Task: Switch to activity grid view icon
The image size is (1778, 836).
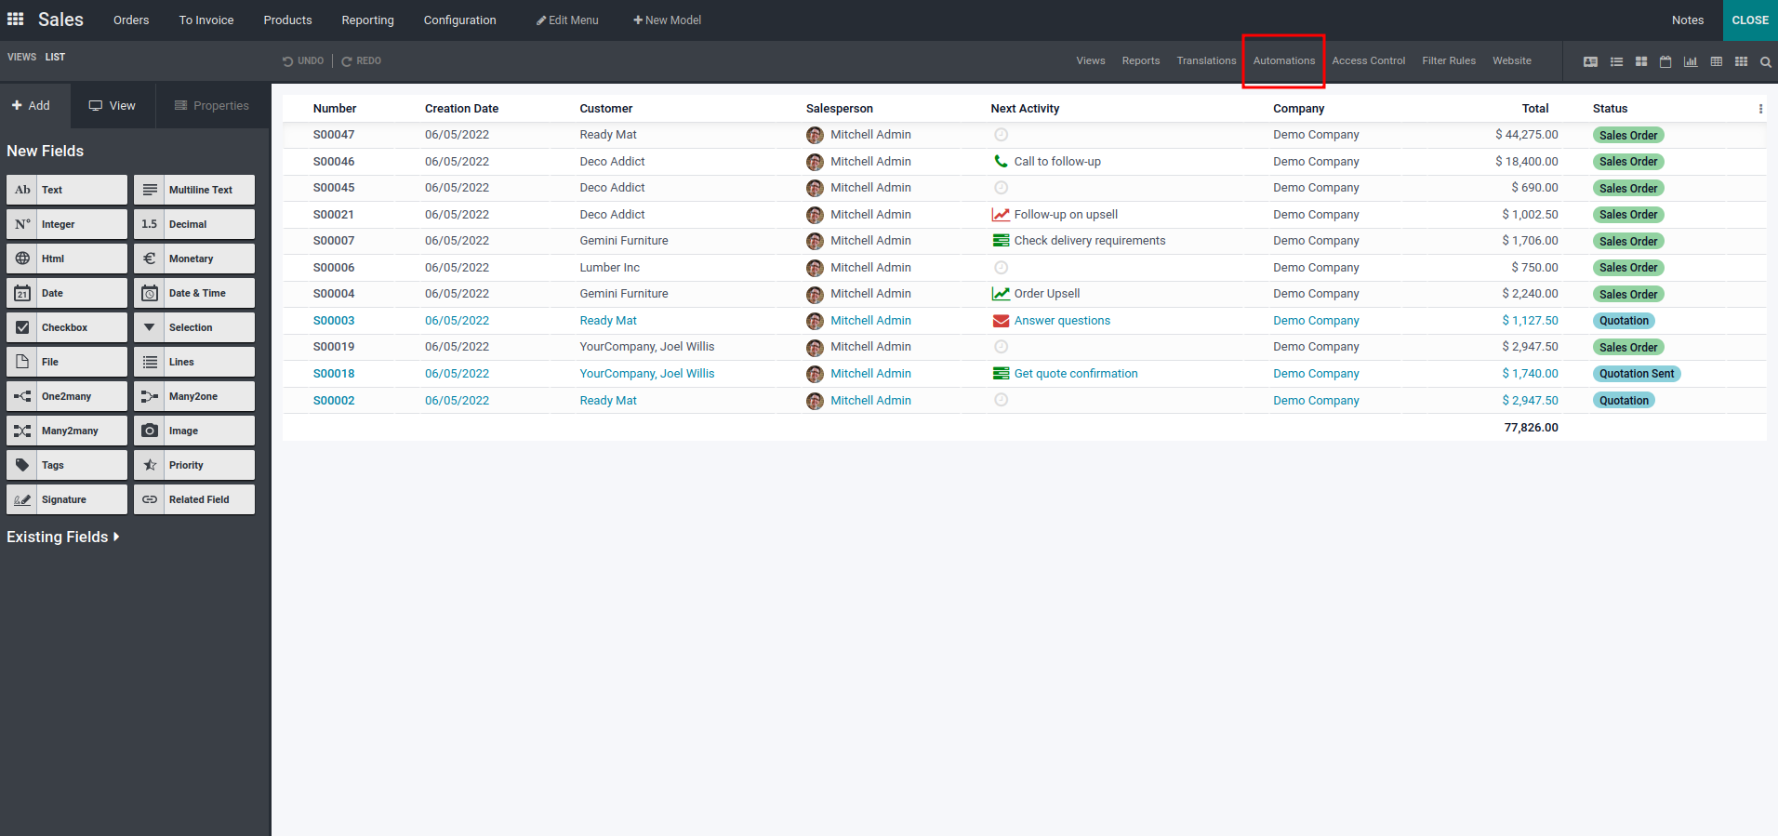Action: (x=1741, y=61)
